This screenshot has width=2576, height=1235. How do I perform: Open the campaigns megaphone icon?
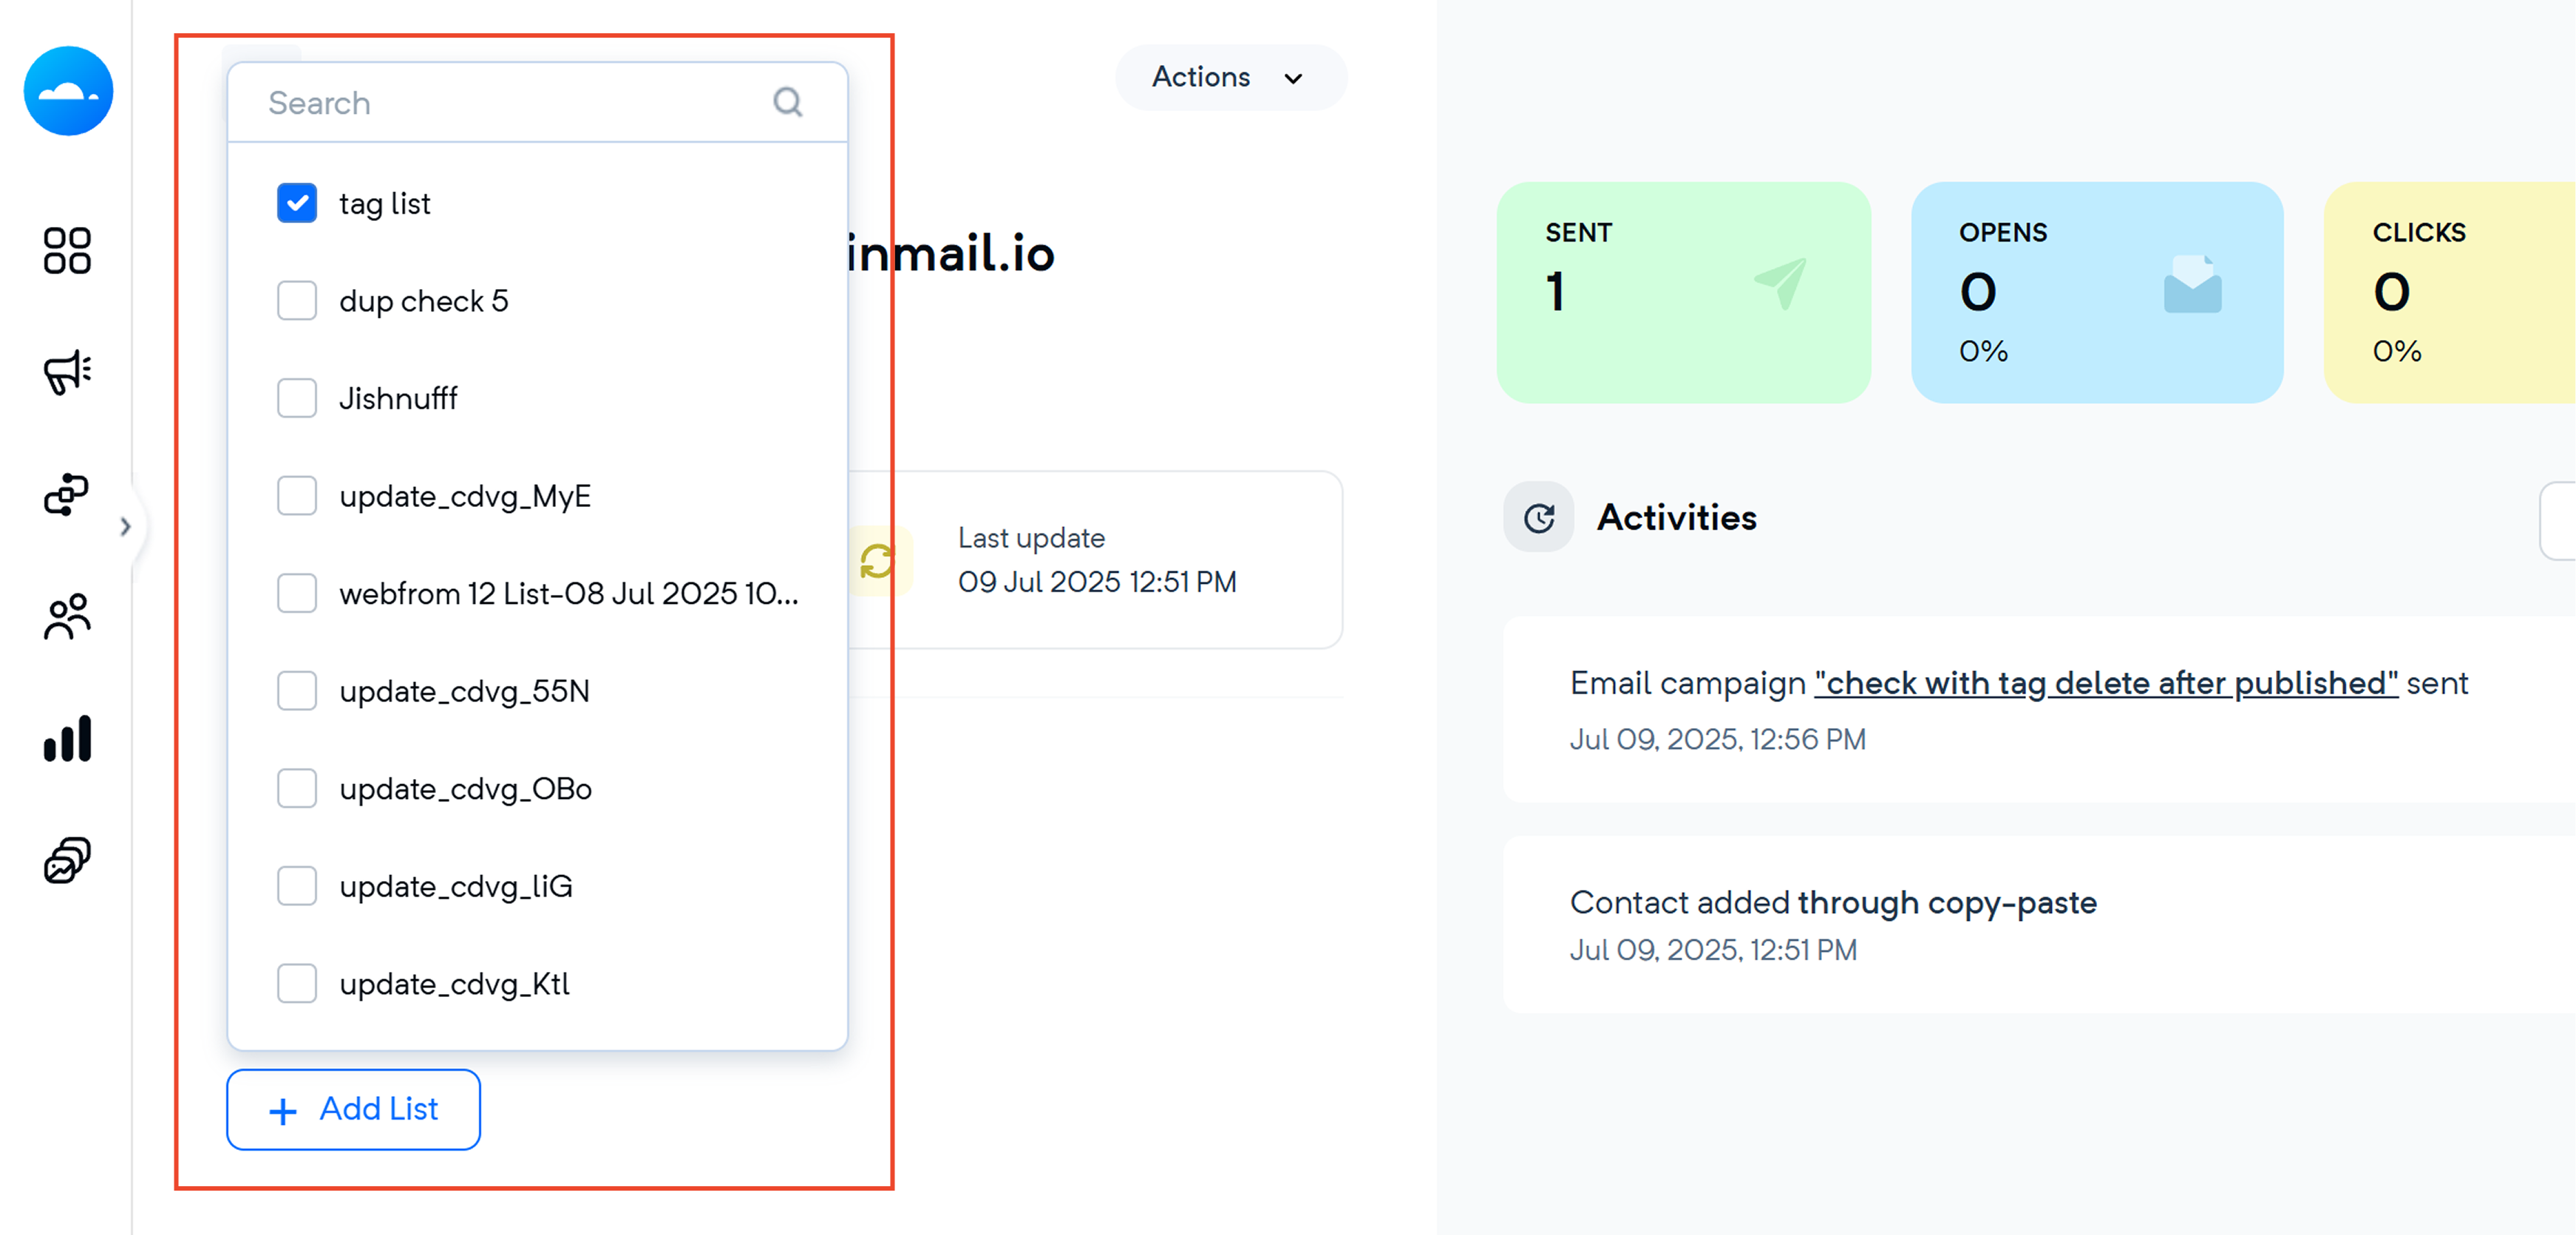pos(67,372)
